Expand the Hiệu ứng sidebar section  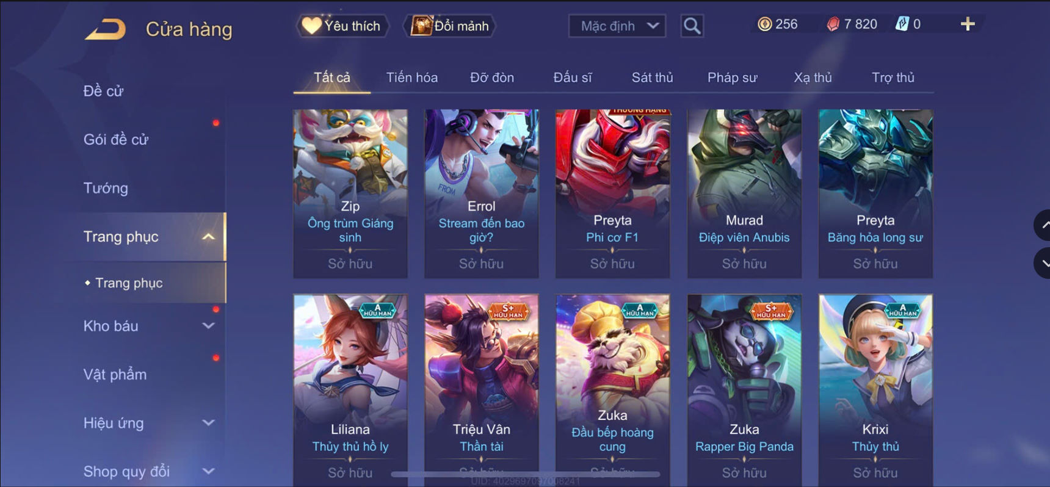tap(208, 423)
